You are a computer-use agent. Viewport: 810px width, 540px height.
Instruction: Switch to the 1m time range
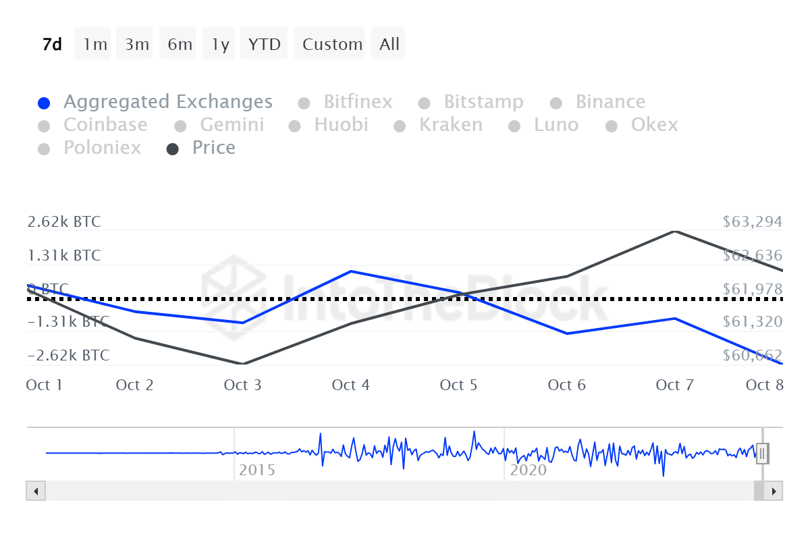click(x=94, y=44)
